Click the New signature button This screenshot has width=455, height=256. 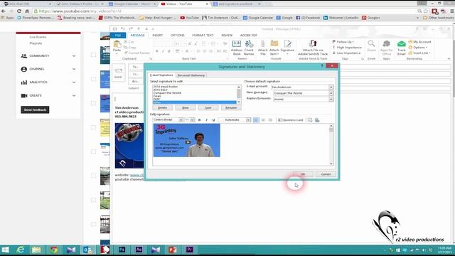point(185,107)
